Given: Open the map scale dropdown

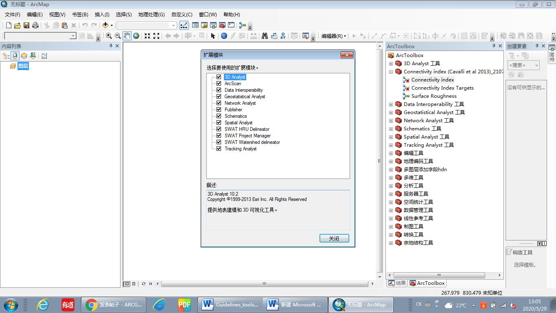Looking at the screenshot, I should pyautogui.click(x=174, y=25).
